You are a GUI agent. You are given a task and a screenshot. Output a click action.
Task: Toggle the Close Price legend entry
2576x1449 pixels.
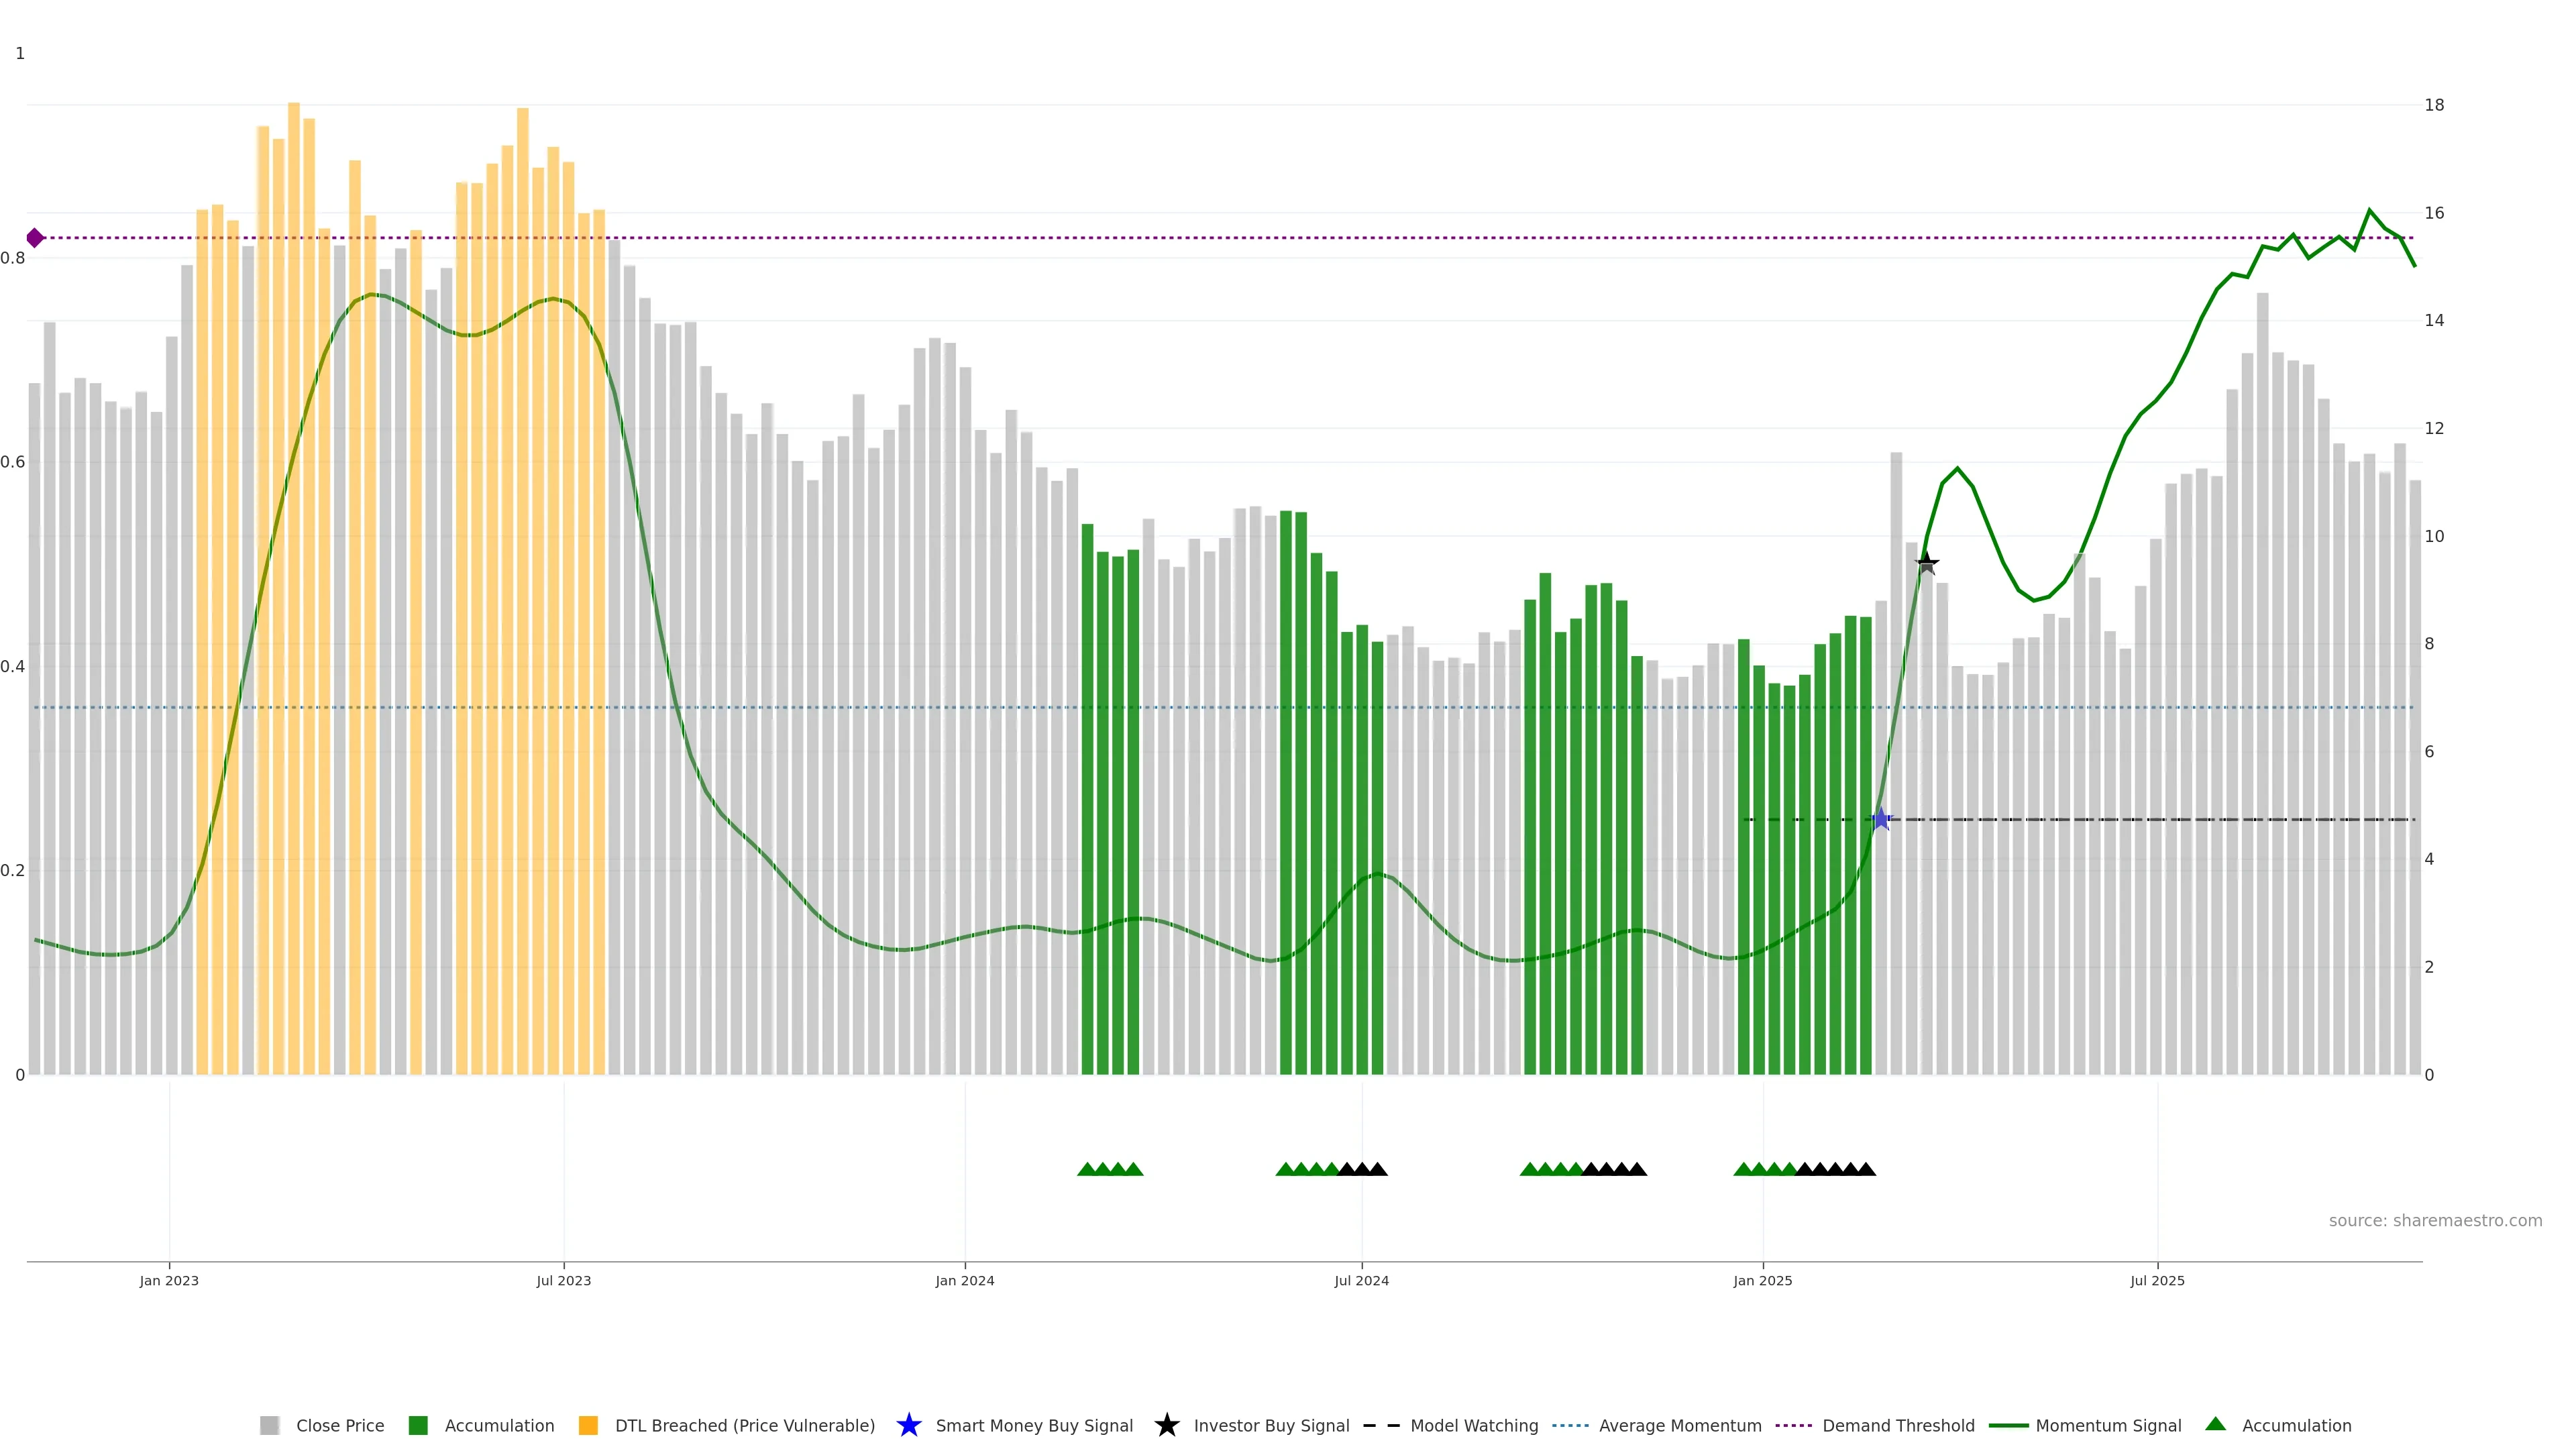(339, 1425)
